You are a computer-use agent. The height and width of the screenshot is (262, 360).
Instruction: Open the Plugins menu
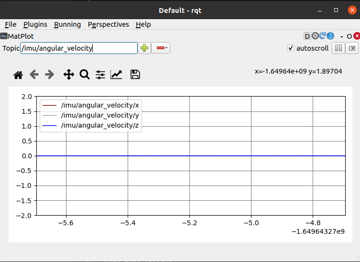[35, 24]
